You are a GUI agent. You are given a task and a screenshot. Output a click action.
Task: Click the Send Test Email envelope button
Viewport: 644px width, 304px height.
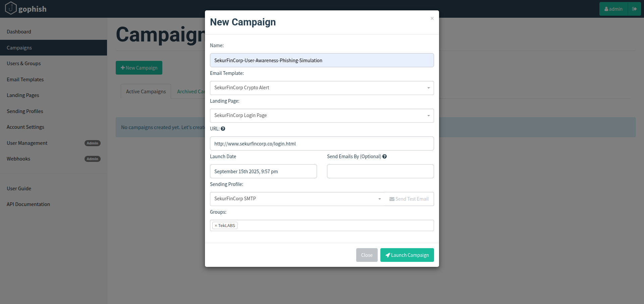pos(409,199)
